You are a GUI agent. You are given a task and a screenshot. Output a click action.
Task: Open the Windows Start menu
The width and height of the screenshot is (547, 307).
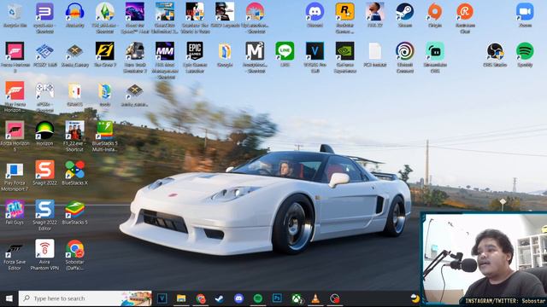9,298
